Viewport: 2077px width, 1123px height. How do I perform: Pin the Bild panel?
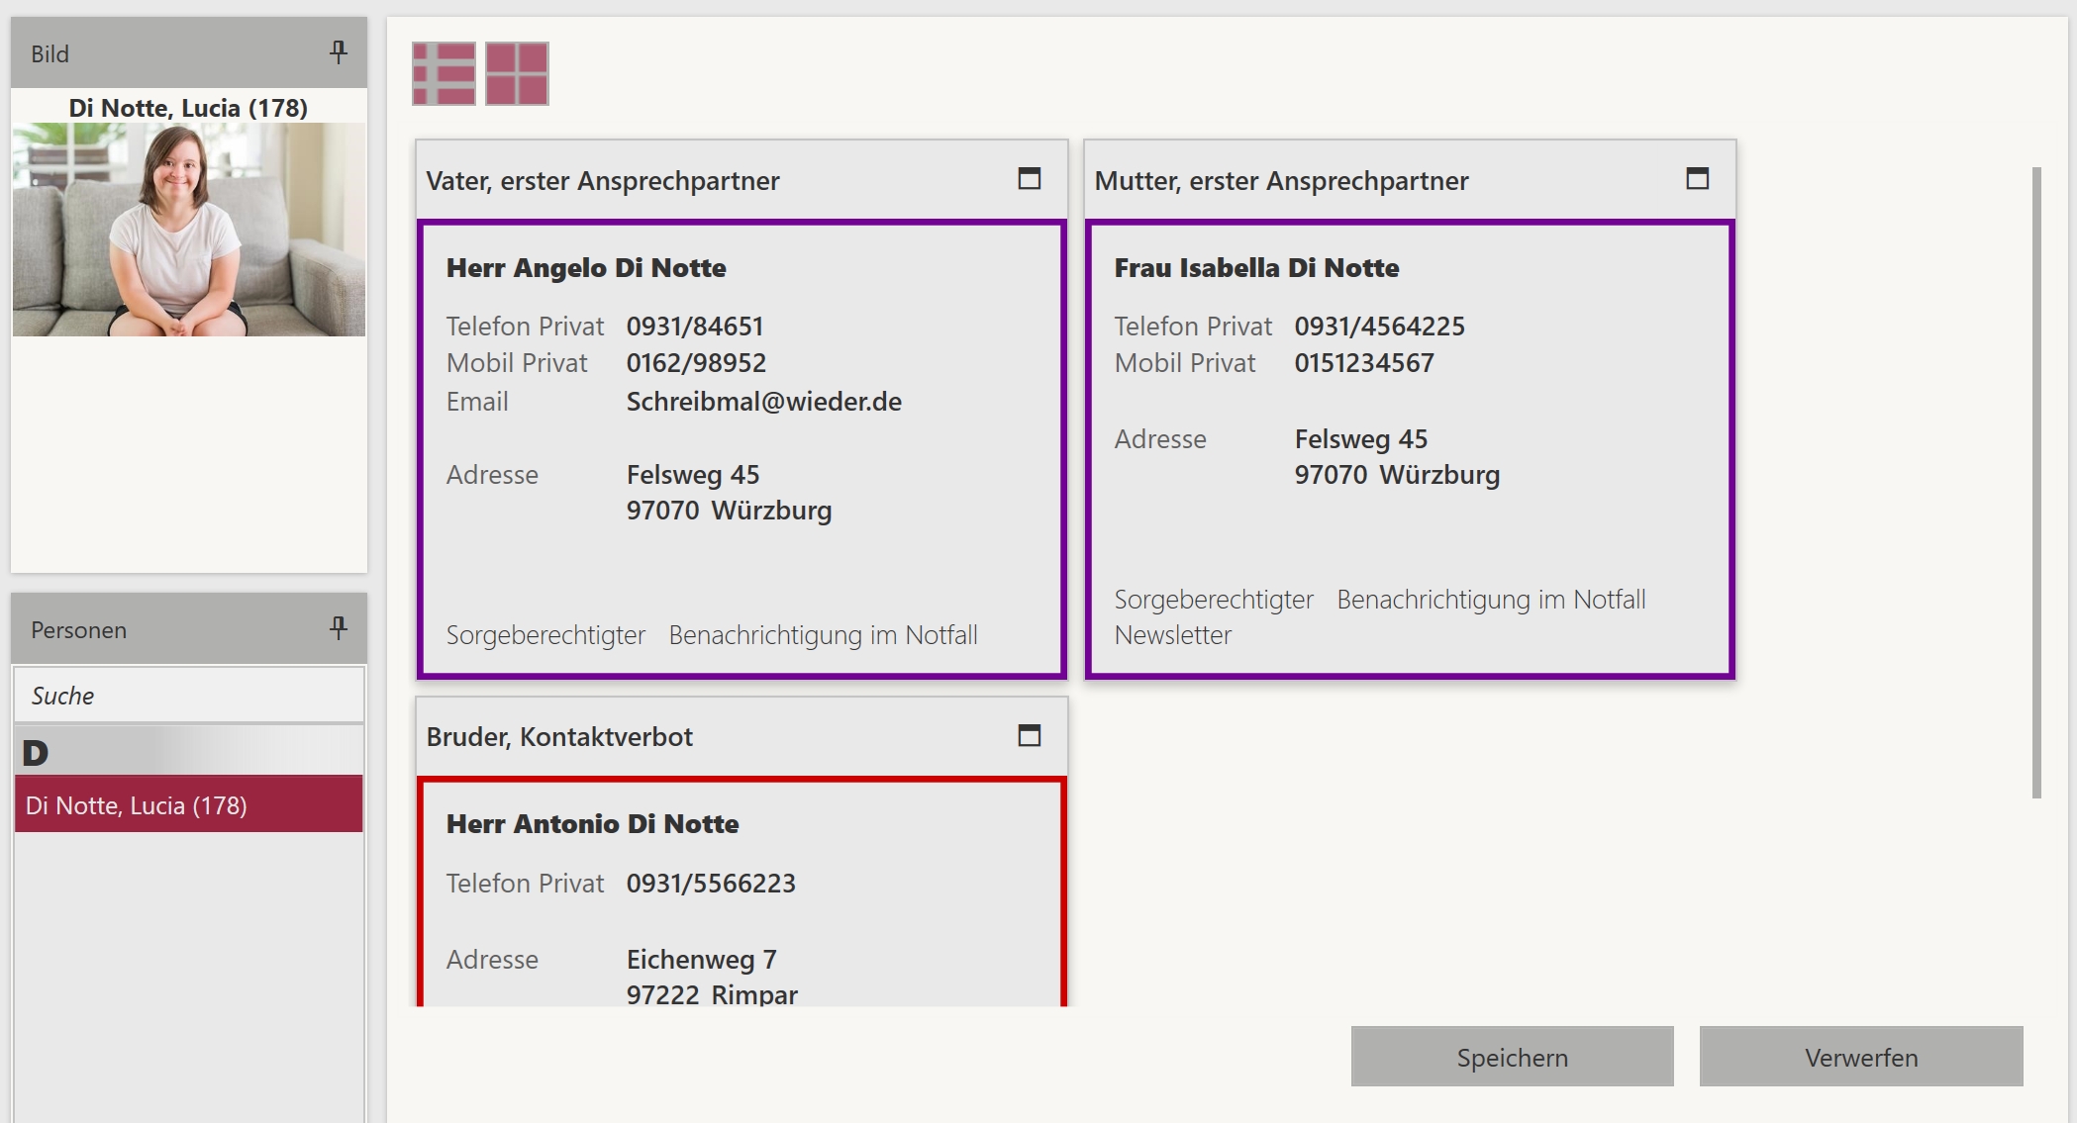point(339,52)
